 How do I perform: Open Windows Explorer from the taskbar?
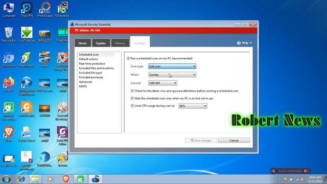35,179
